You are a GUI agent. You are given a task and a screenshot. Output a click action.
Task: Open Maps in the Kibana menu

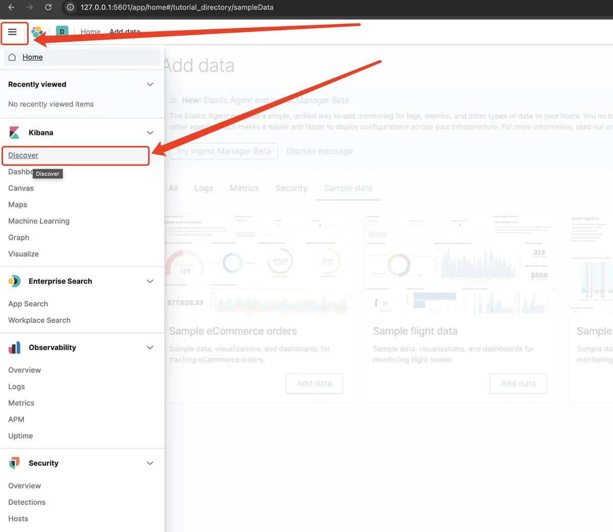(x=18, y=204)
